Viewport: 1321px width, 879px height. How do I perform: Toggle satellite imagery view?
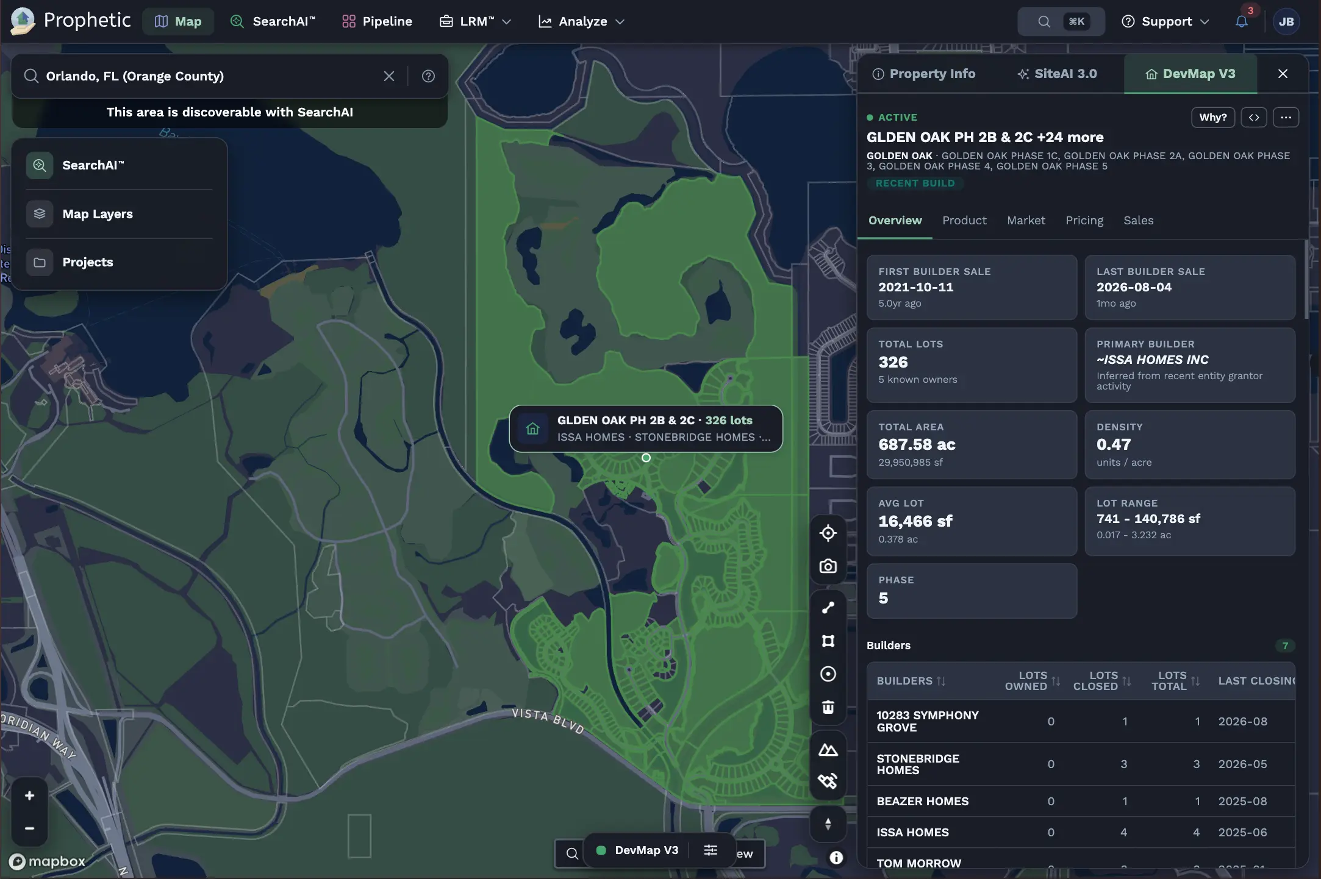[828, 781]
